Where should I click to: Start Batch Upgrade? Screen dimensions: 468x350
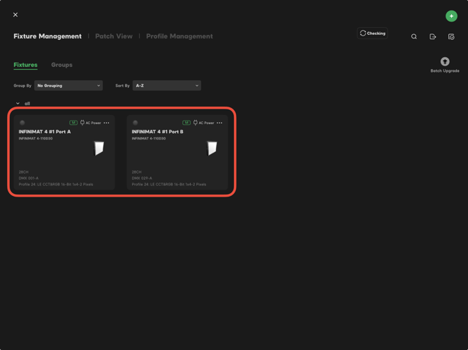pos(444,65)
